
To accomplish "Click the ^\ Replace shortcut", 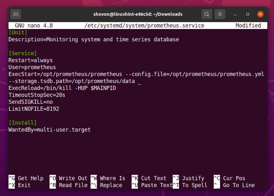I will (x=106, y=185).
